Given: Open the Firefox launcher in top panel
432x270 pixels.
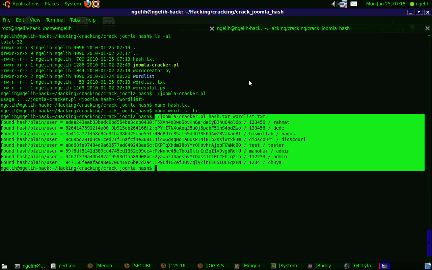Looking at the screenshot, I should pyautogui.click(x=88, y=4).
